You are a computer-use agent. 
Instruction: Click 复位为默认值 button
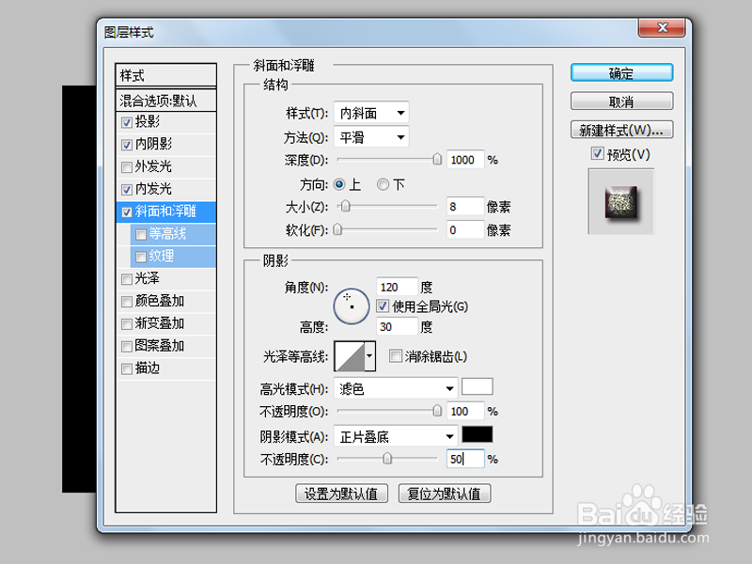[x=444, y=493]
